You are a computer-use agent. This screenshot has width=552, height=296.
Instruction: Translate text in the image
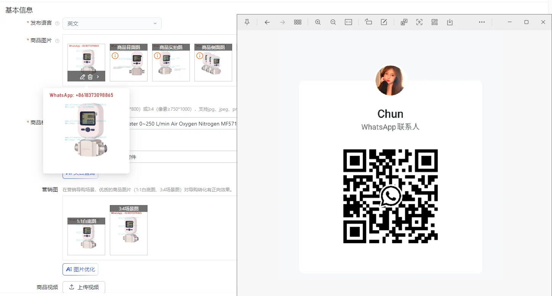click(x=404, y=22)
